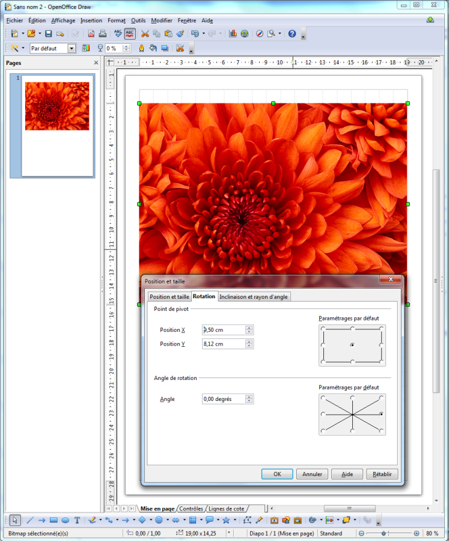Select the center pivot point radio

click(352, 344)
